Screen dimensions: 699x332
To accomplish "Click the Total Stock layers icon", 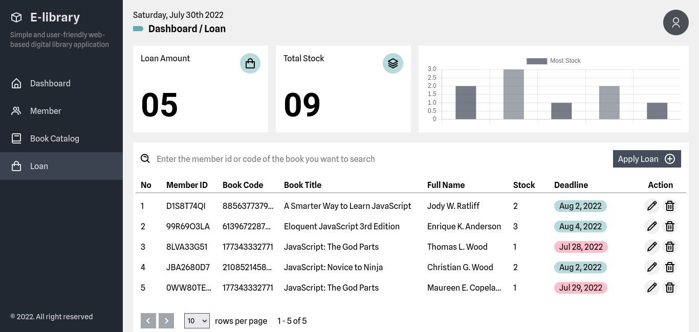I will [x=393, y=63].
